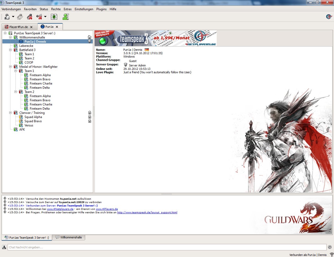This screenshot has height=257, width=334.
Task: Mute speakers toolbar icon
Action: click(x=39, y=17)
